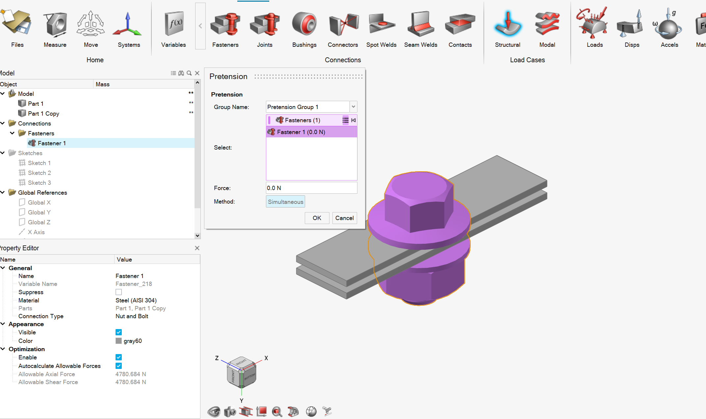Open the Modal load case tool
This screenshot has height=419, width=706.
[547, 23]
